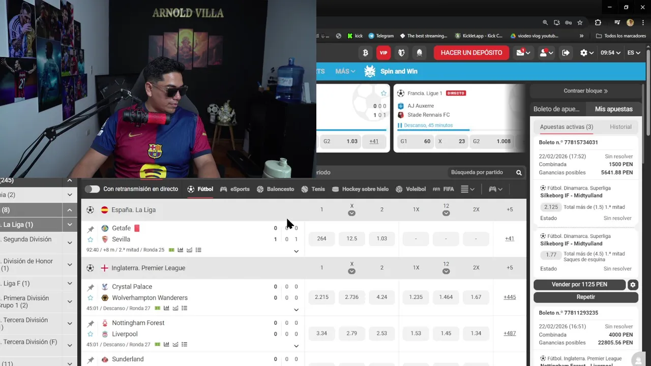Select 2.215 odds for Crystal Palace win
Screen dimensions: 651x366
click(321, 297)
